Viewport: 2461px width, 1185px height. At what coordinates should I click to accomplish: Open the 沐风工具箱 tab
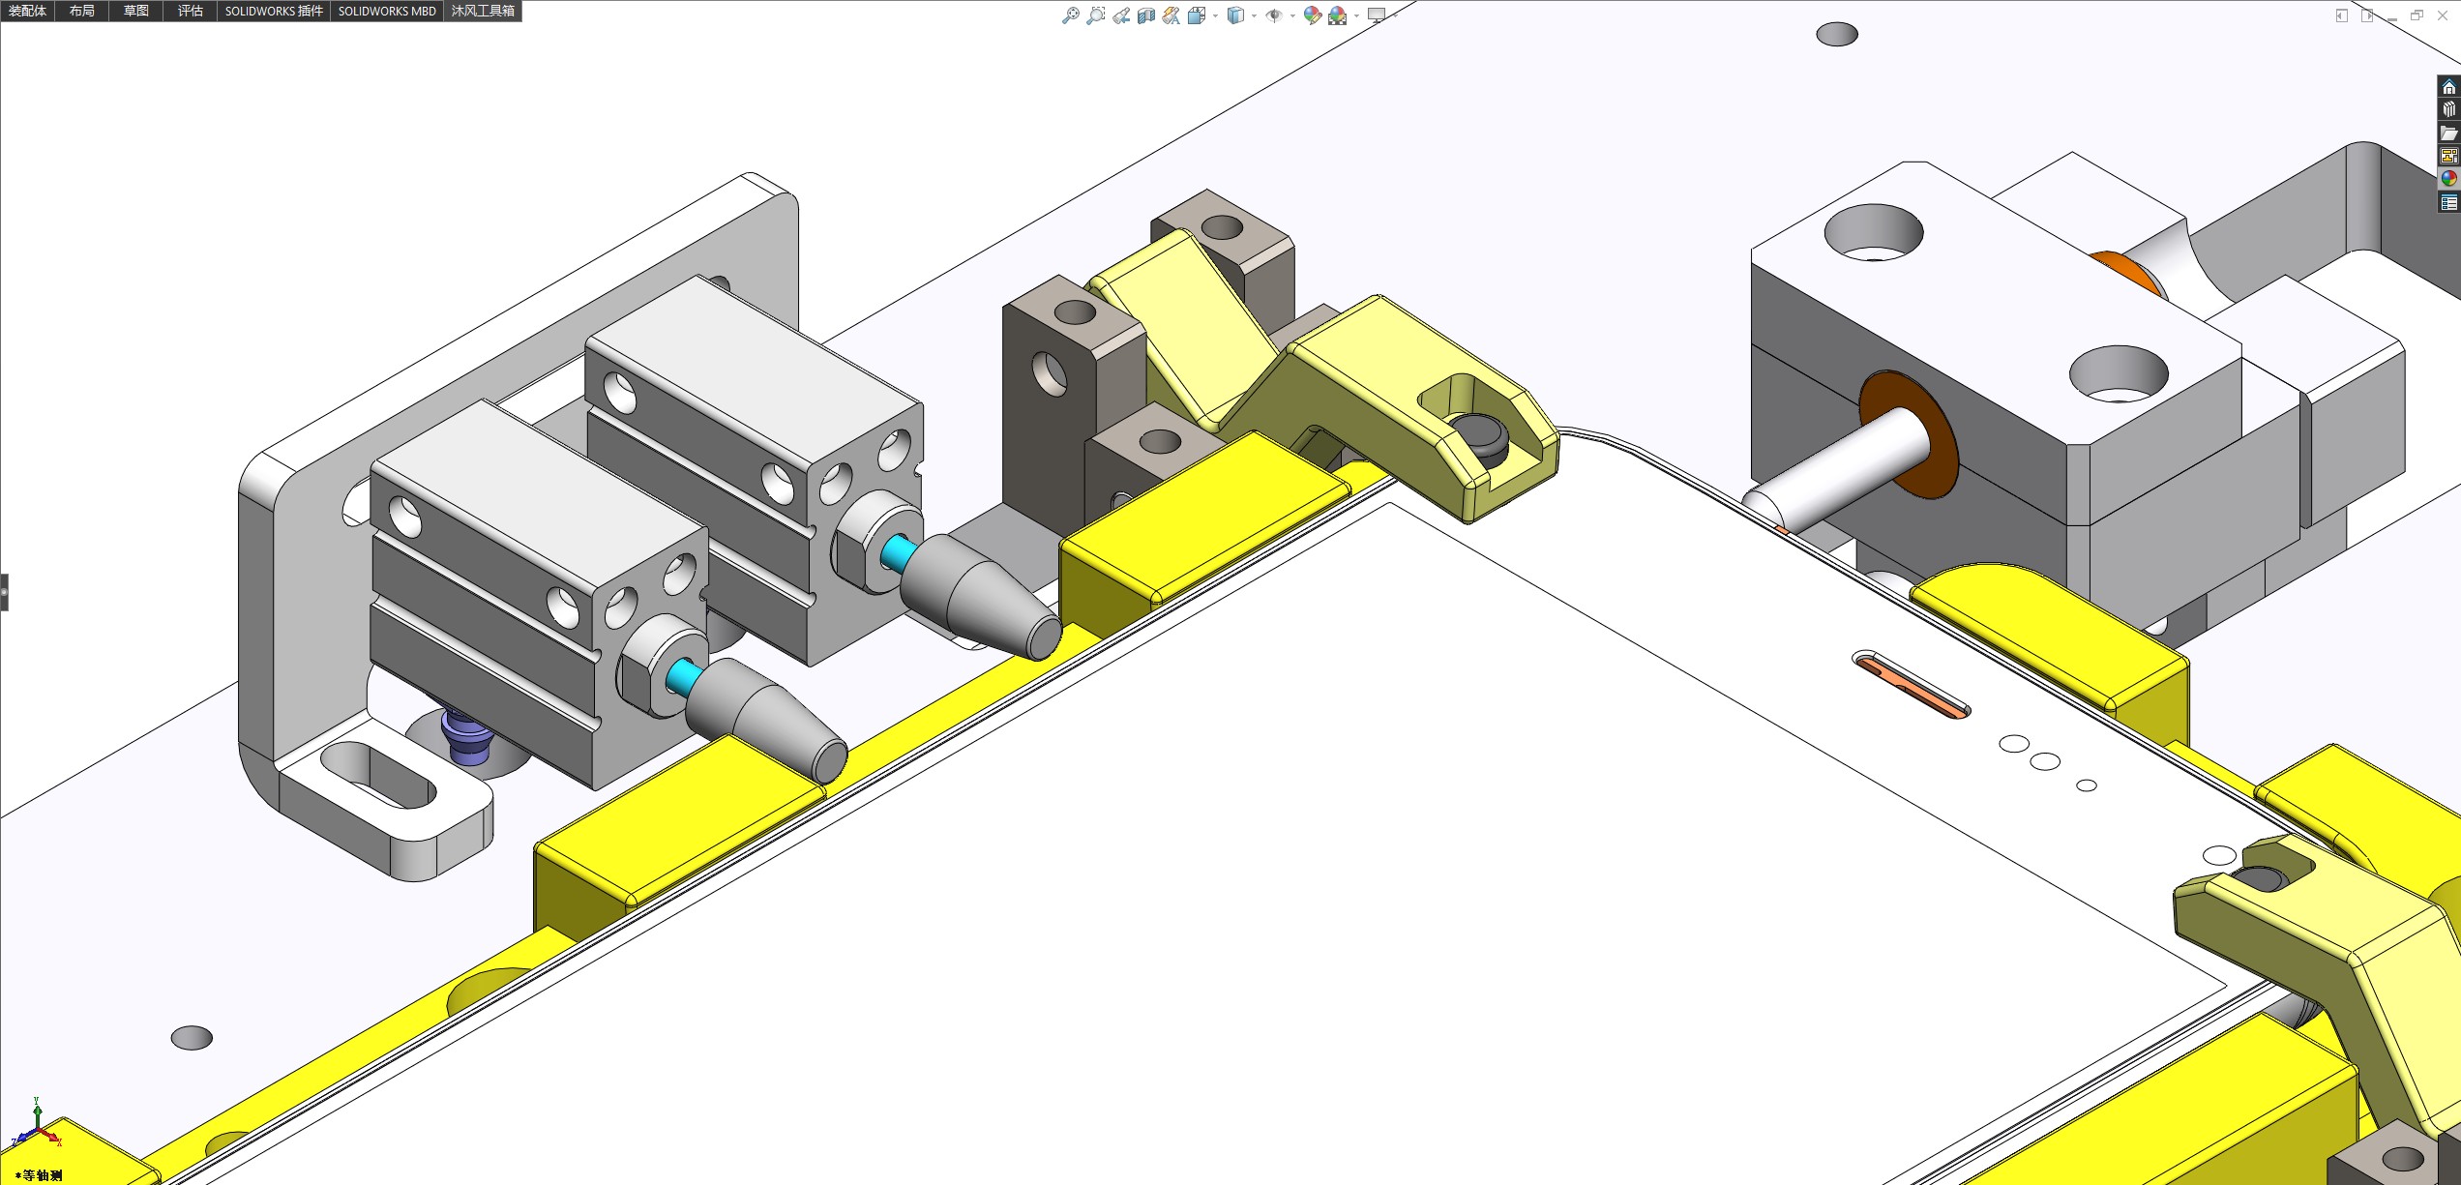click(483, 12)
